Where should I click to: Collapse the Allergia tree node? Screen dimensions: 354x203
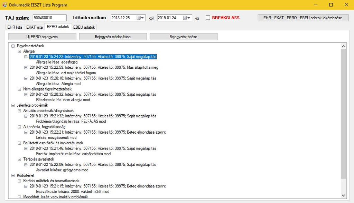[x=19, y=51]
